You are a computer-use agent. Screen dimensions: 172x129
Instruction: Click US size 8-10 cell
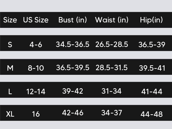click(x=36, y=68)
